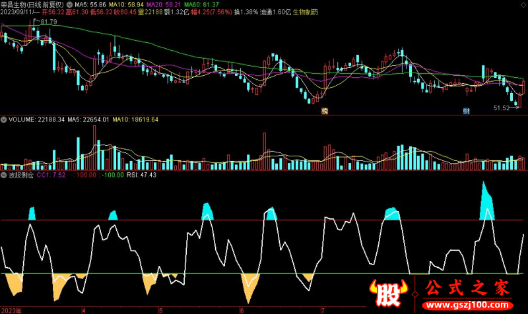Expand the 波段倒仓 indicator dropdown

4,175
